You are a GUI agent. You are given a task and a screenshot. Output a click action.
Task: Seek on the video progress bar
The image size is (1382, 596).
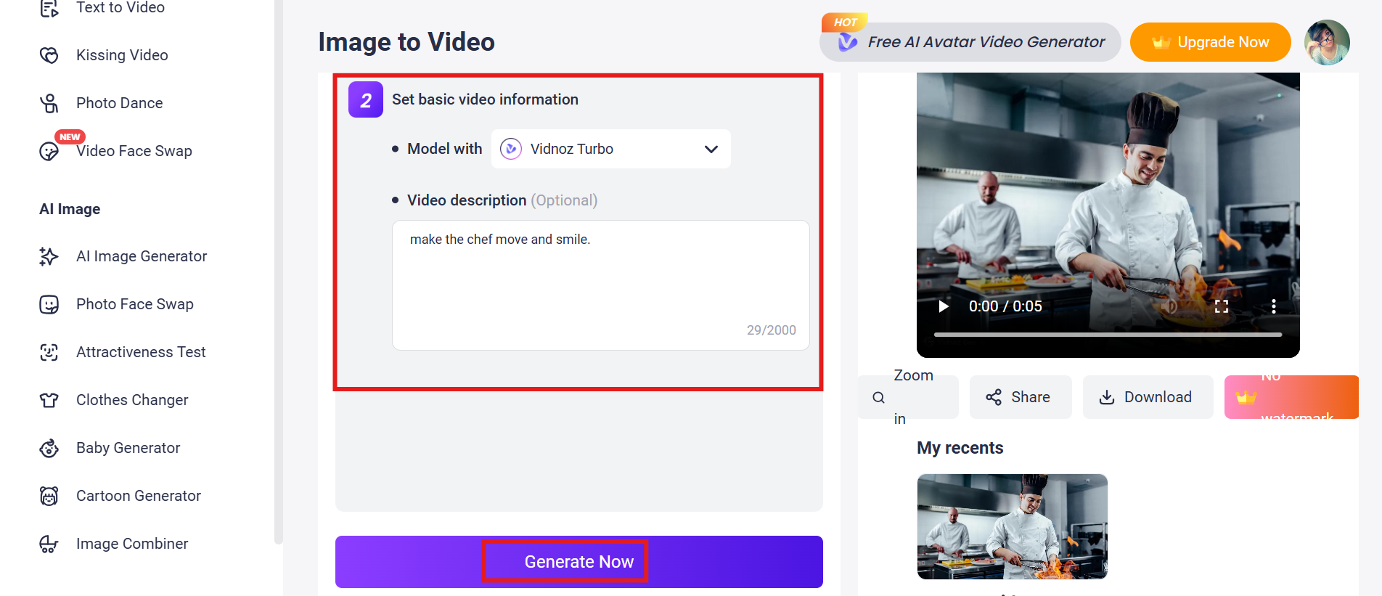pyautogui.click(x=1108, y=335)
